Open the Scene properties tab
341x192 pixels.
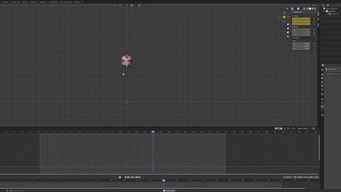coord(322,86)
